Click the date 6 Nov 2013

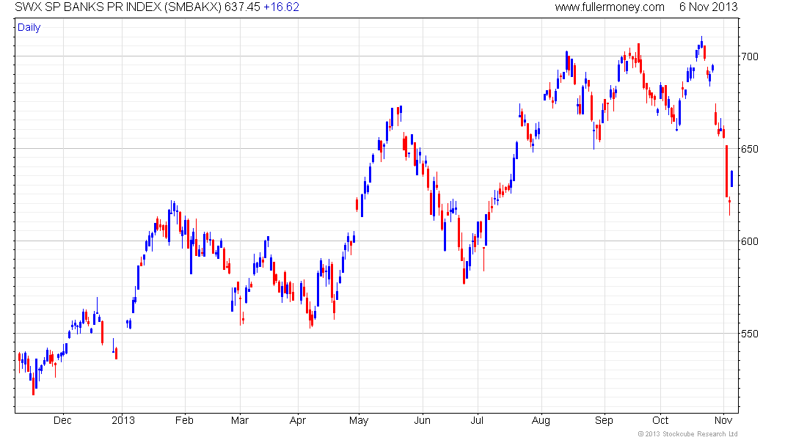(708, 7)
